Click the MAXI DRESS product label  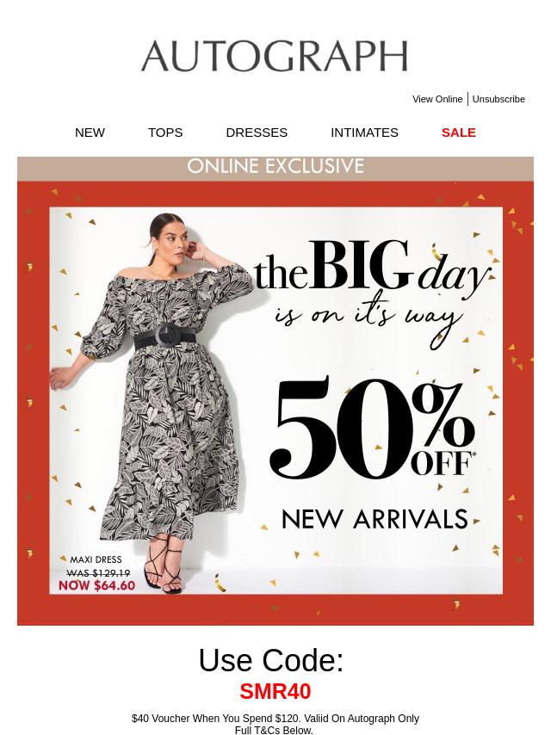coord(96,559)
